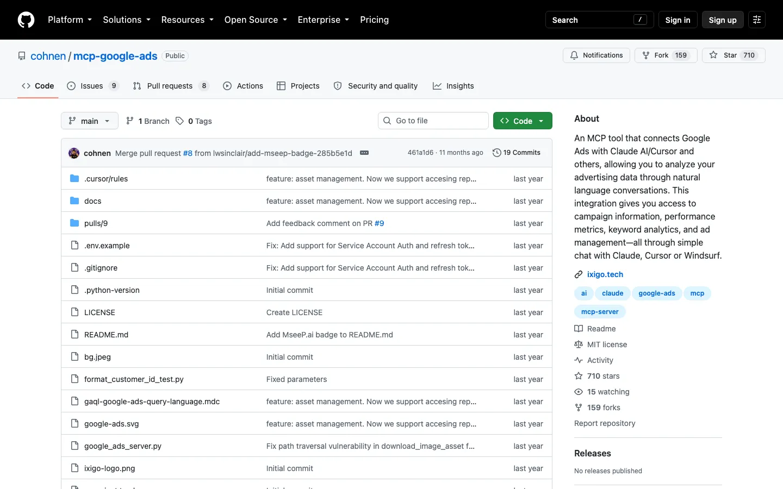Open the appearance settings icon after Sign up
This screenshot has height=489, width=783.
(x=757, y=20)
